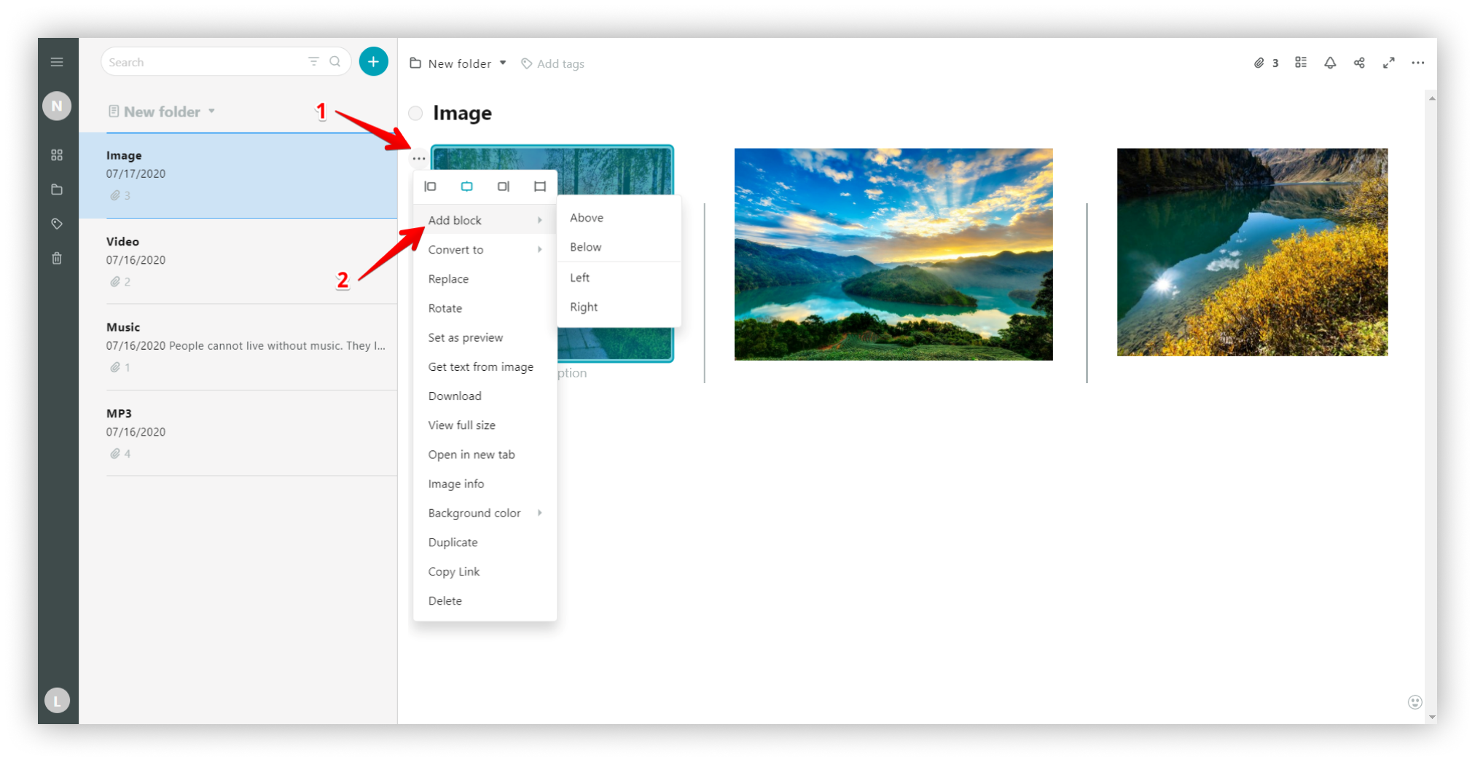This screenshot has height=762, width=1475.
Task: Open the Video note in the list
Action: 238,261
